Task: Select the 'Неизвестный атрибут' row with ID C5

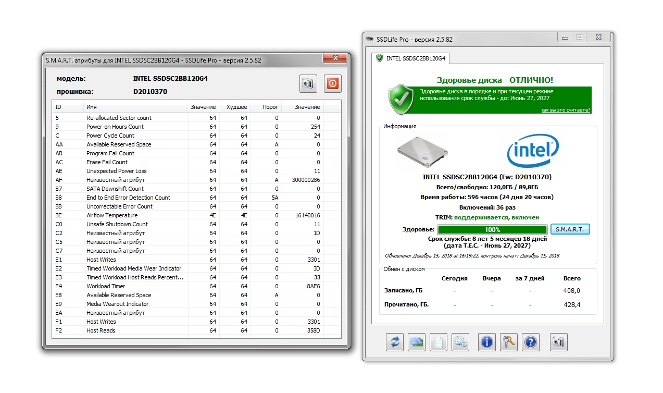Action: (x=197, y=242)
